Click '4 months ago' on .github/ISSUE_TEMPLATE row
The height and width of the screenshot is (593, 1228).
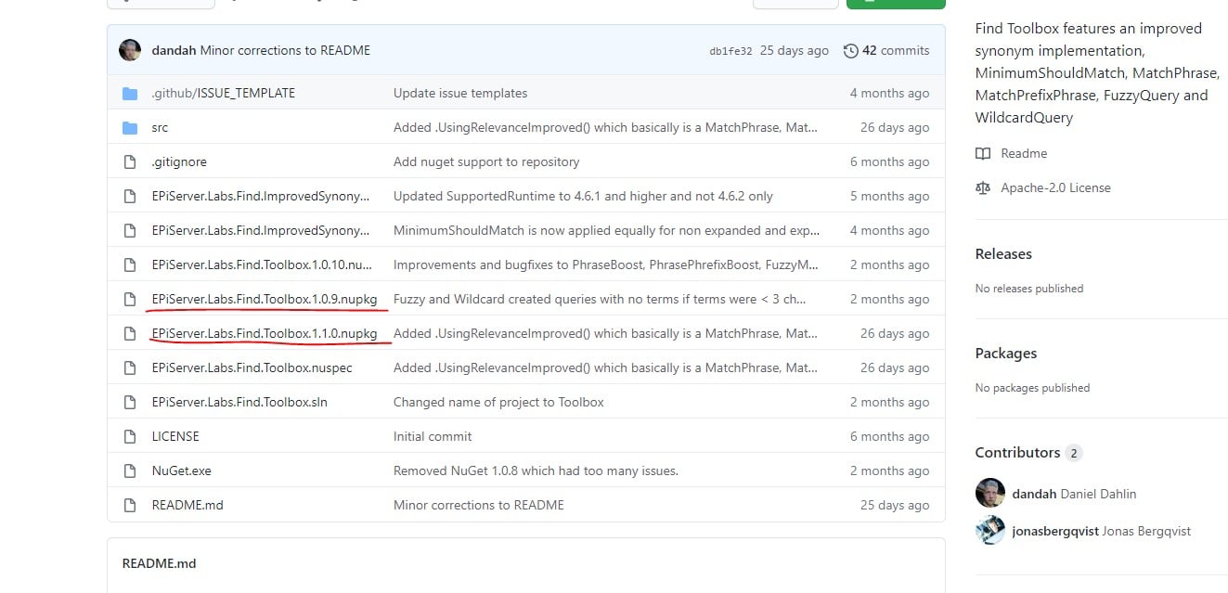[x=889, y=93]
